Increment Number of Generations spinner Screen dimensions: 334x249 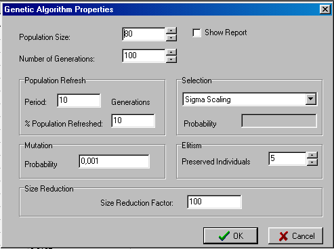[x=171, y=52]
